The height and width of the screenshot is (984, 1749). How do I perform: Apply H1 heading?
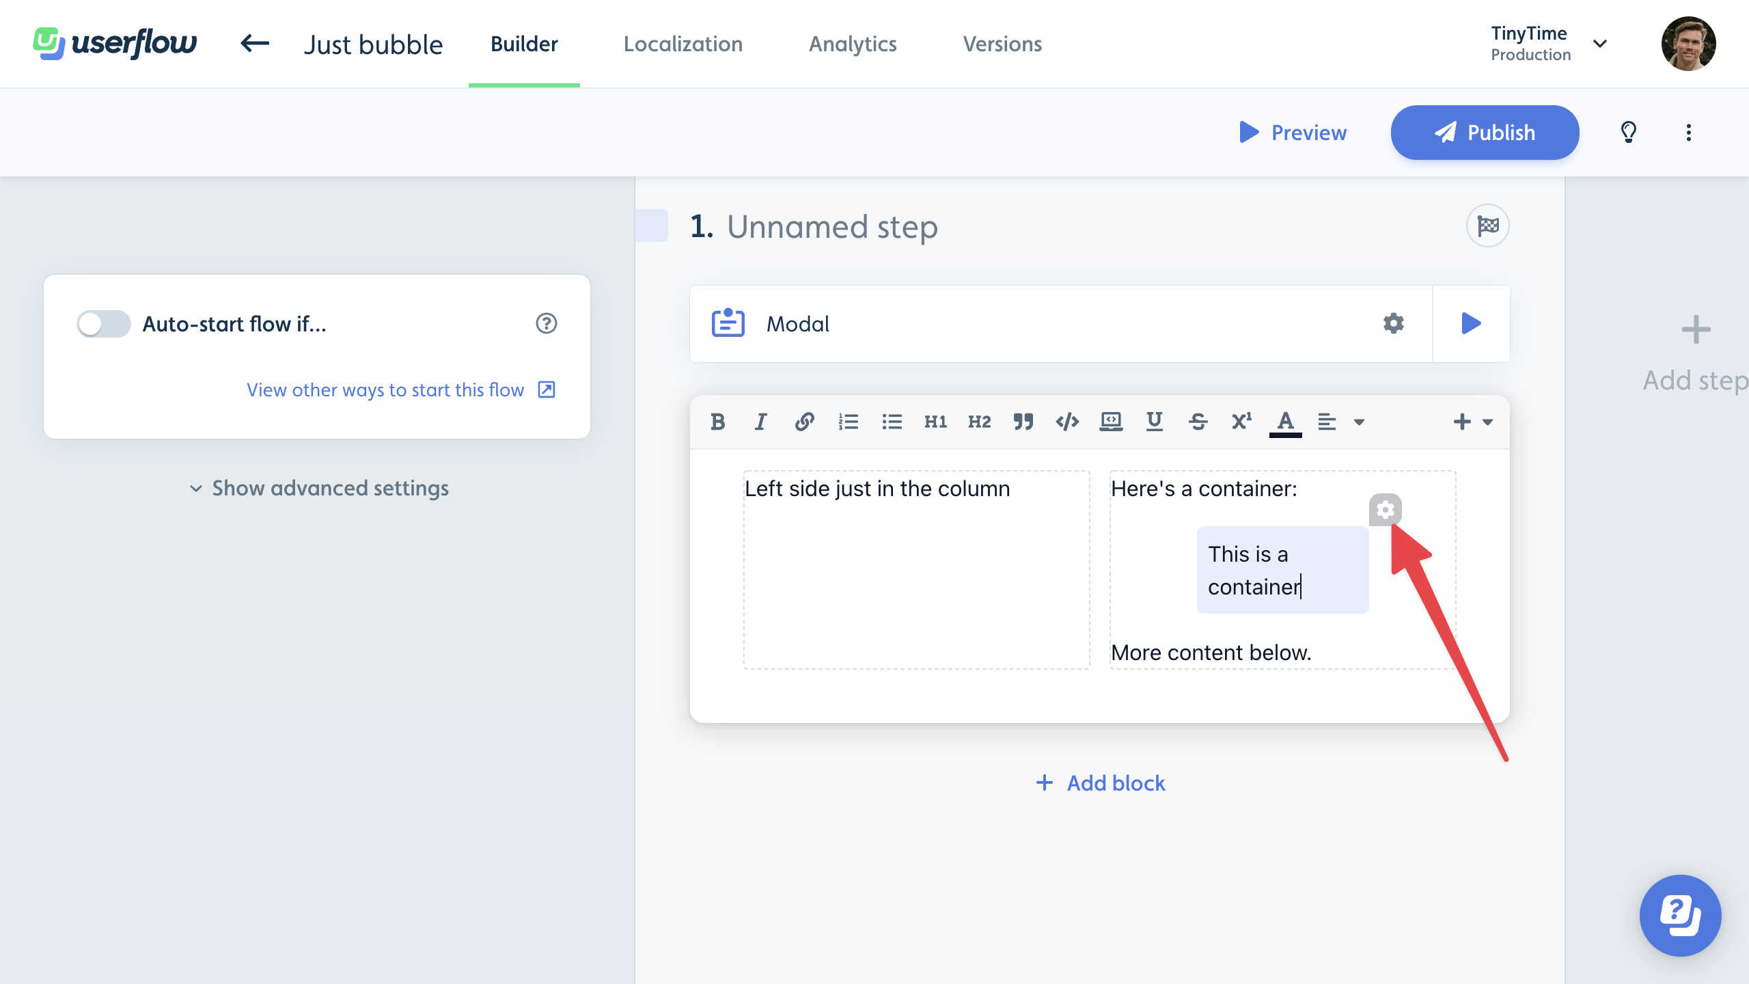(x=935, y=422)
